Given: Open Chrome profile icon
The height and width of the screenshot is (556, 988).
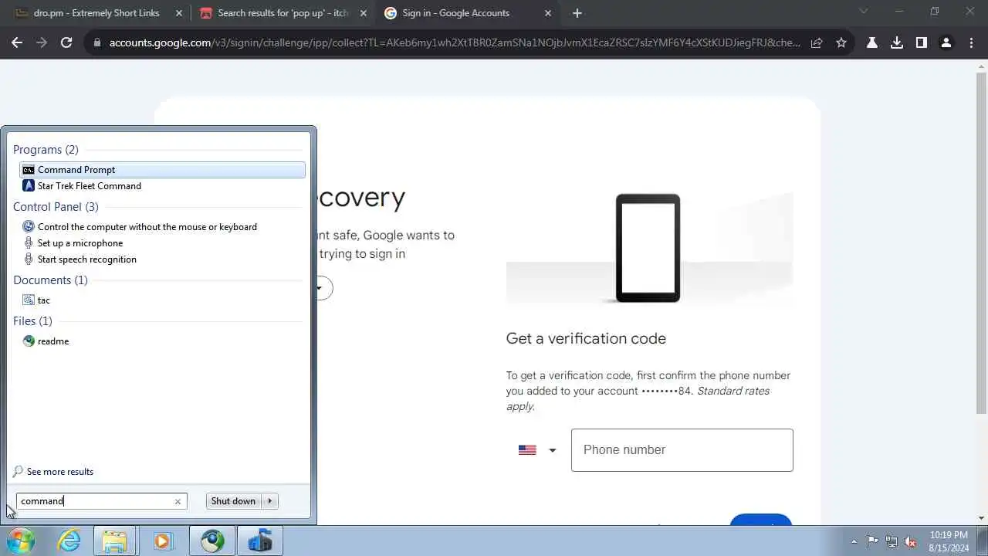Looking at the screenshot, I should coord(946,43).
